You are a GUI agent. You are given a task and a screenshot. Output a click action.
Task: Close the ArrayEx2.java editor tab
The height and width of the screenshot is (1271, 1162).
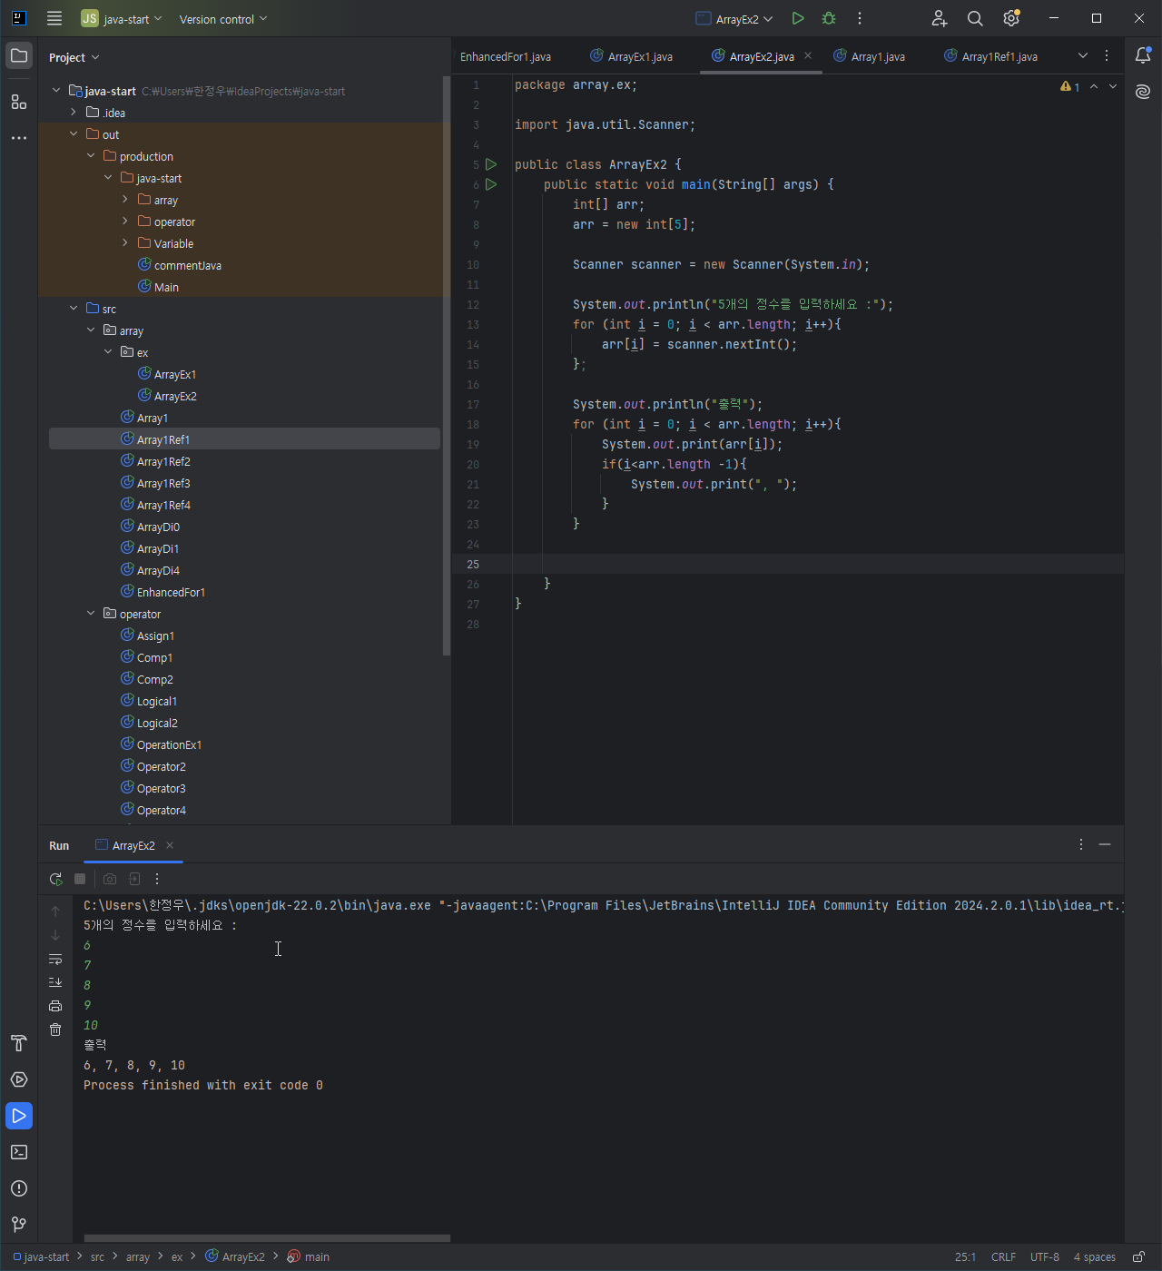(x=808, y=55)
